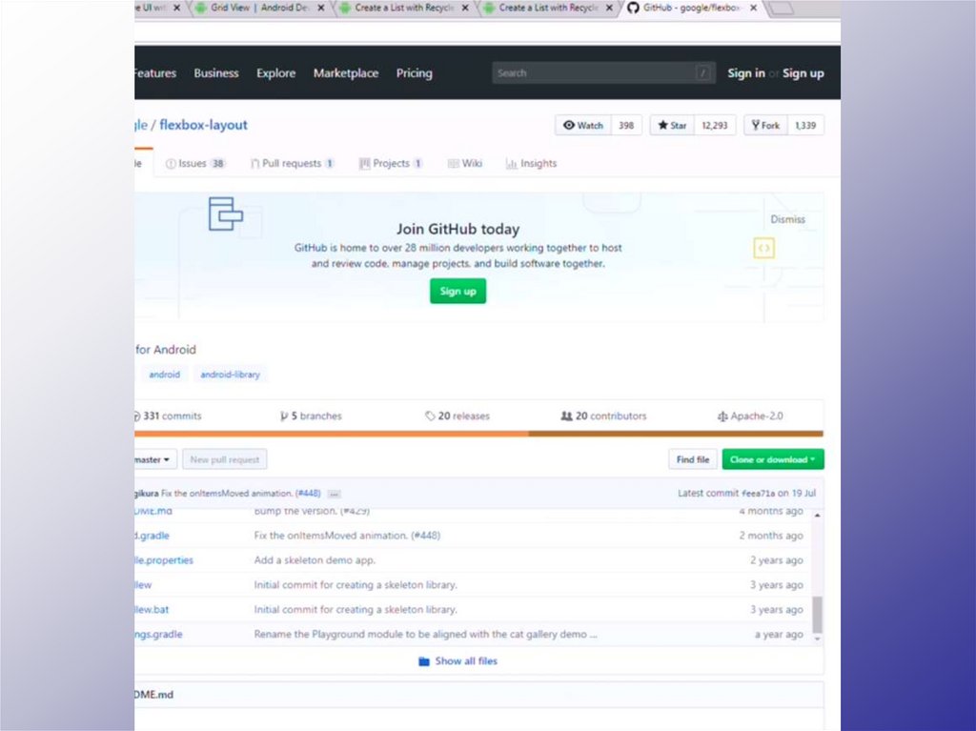Click Explore in the GitHub header
The height and width of the screenshot is (731, 976).
(x=275, y=72)
